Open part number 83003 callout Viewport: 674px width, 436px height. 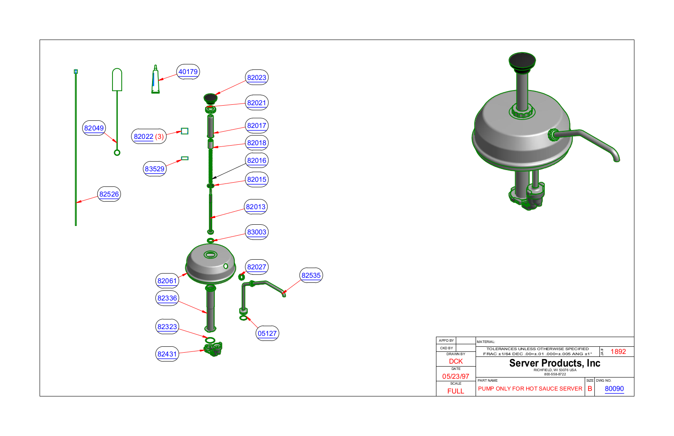(x=257, y=232)
